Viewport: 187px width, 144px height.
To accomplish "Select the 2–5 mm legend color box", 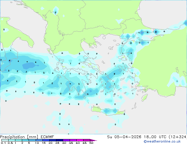I will pyautogui.click(x=25, y=140).
